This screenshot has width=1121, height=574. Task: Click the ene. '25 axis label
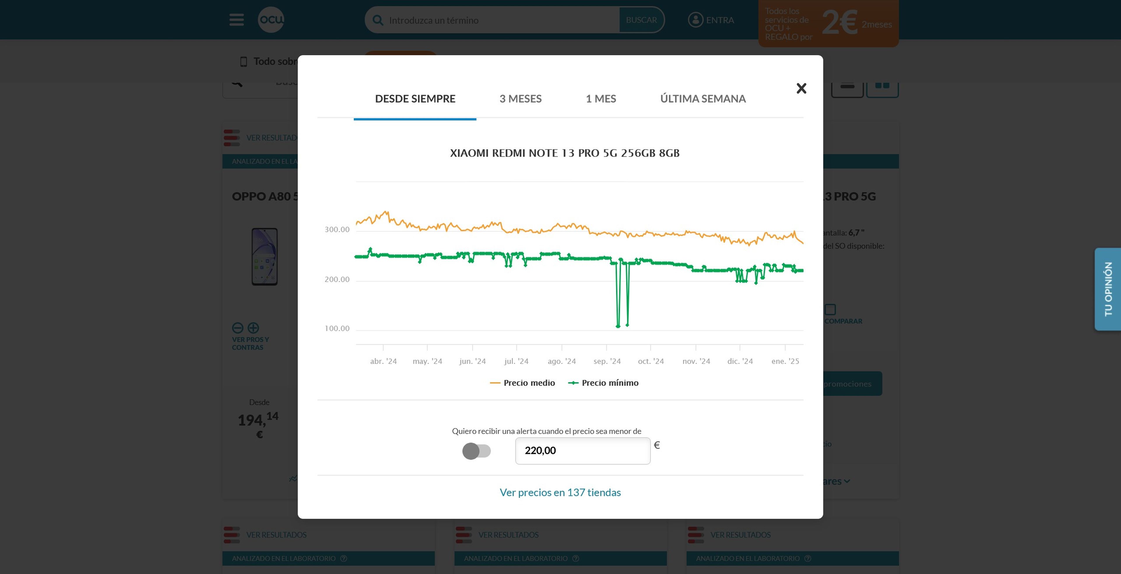coord(785,361)
